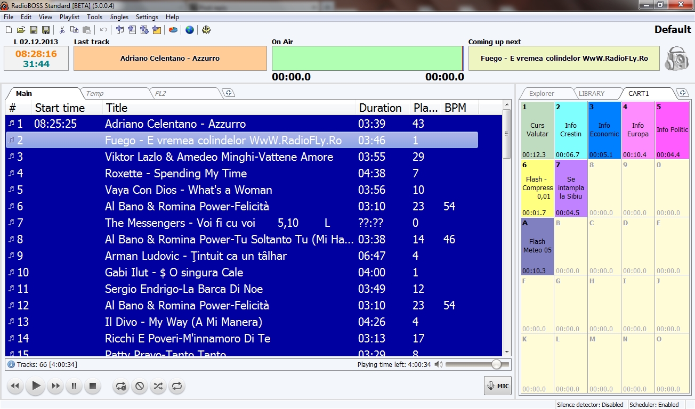Adjust the volume slider knob
The height and width of the screenshot is (409, 695).
tap(497, 364)
